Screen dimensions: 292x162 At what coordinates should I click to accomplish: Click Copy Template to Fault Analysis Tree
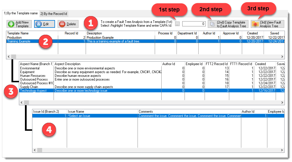(228, 24)
